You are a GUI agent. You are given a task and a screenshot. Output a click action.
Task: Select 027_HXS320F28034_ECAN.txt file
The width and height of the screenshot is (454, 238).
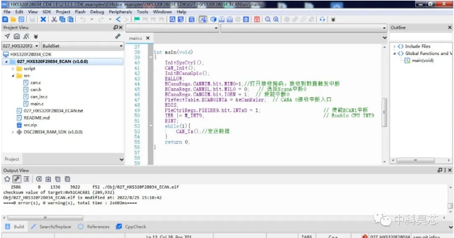[x=53, y=111]
